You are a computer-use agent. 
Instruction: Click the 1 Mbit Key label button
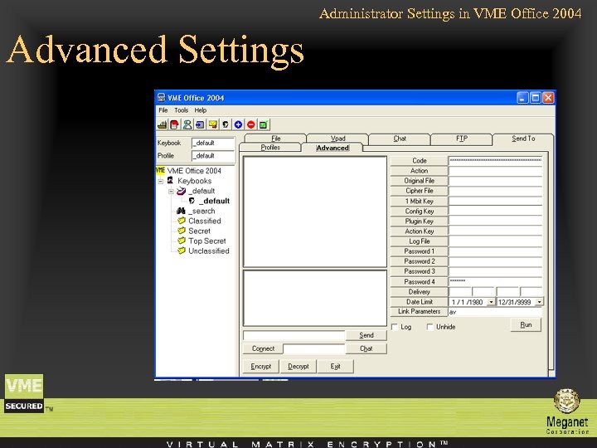(x=420, y=201)
